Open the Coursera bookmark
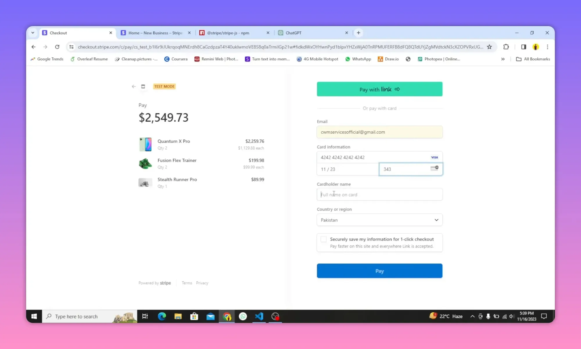Viewport: 581px width, 349px height. pyautogui.click(x=176, y=59)
